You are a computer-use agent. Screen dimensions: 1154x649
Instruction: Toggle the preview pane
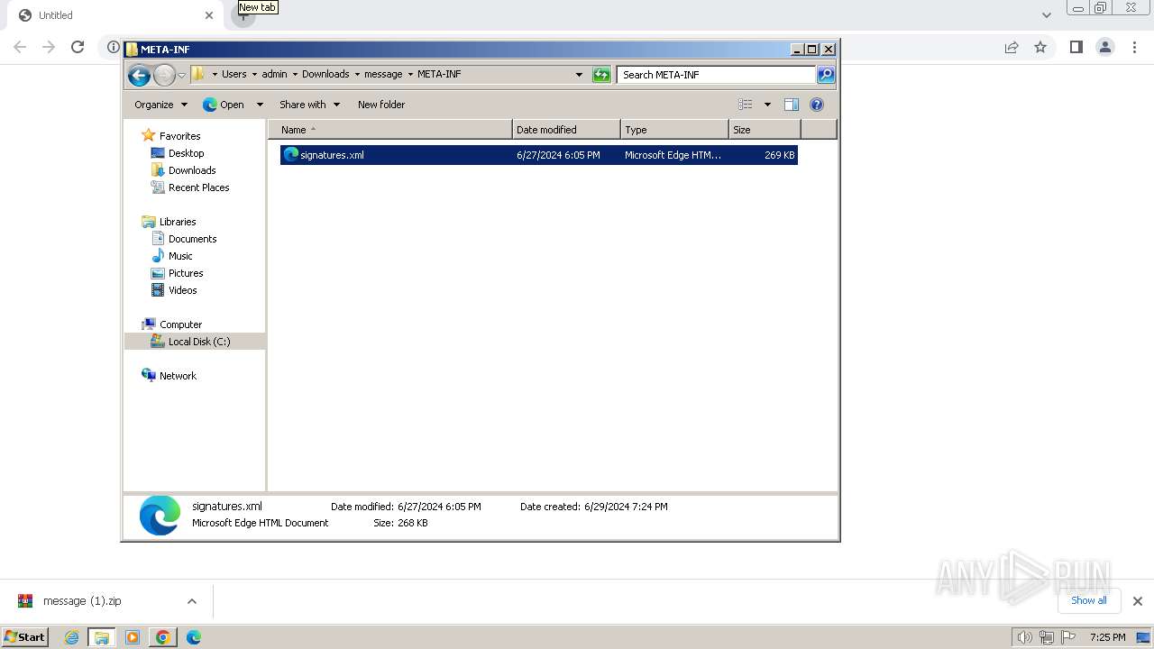pos(792,105)
